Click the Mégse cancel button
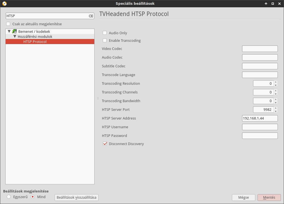The height and width of the screenshot is (204, 284). click(x=243, y=198)
